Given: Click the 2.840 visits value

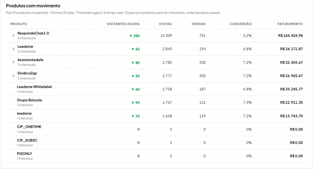Looking at the screenshot, I should (x=167, y=49).
